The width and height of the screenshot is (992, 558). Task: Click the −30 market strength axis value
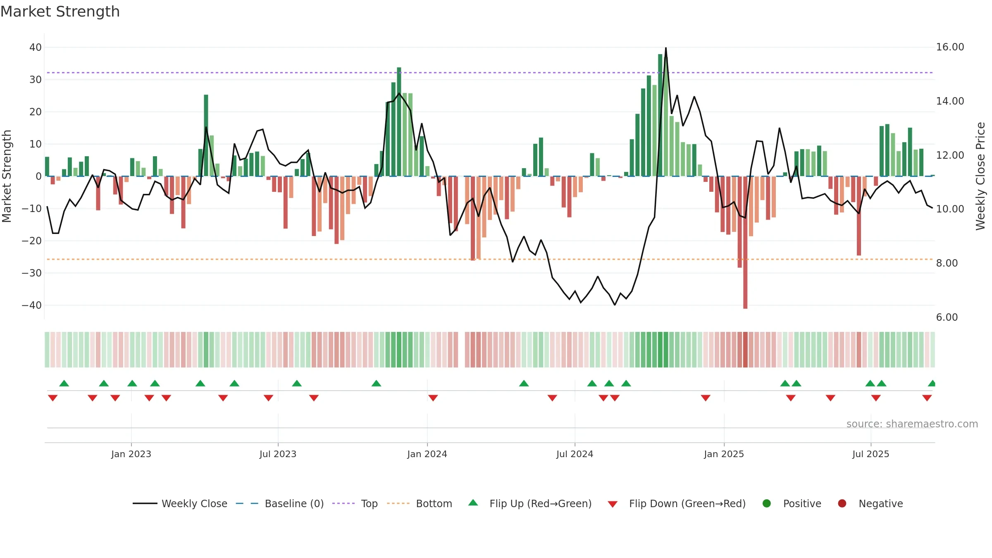coord(32,273)
